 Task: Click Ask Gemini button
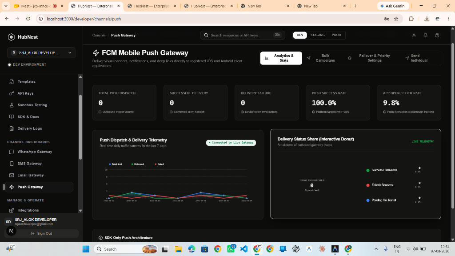pyautogui.click(x=393, y=6)
